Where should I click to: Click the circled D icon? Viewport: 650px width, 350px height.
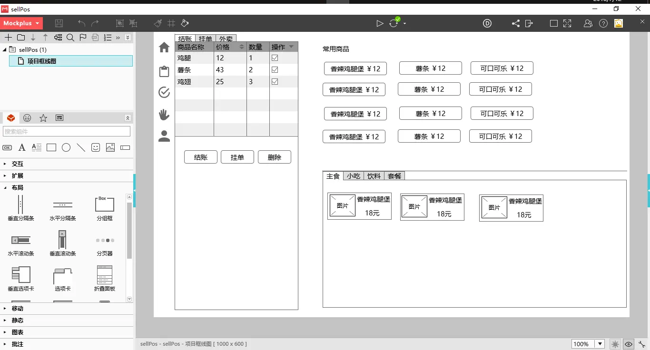[x=487, y=23]
